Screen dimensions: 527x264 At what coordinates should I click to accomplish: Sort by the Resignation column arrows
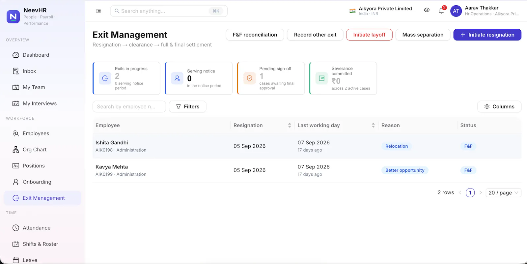pos(290,125)
